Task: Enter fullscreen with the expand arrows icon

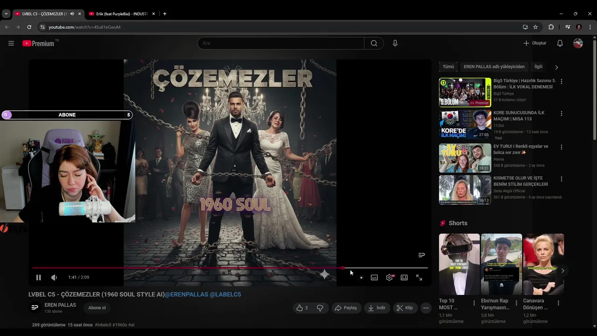Action: click(x=419, y=277)
